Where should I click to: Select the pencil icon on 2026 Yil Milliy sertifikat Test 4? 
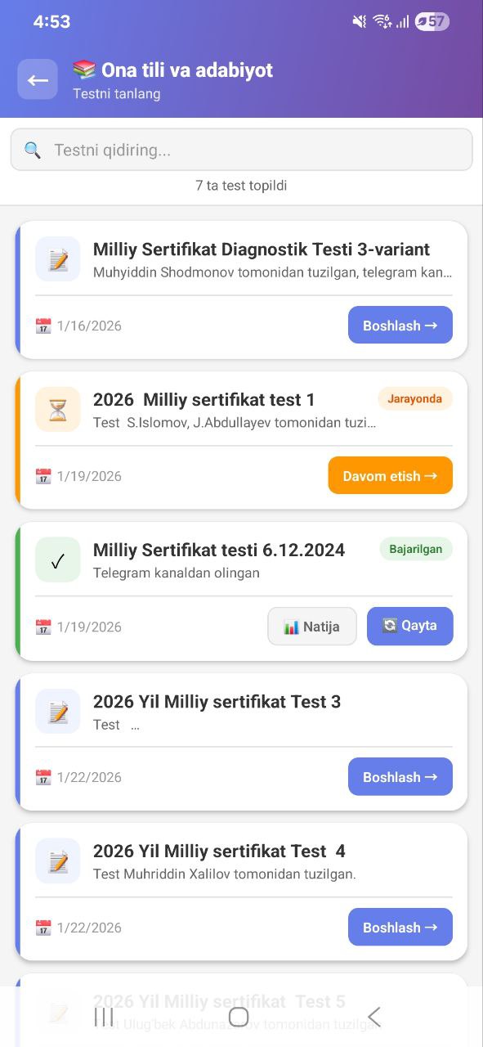(x=57, y=861)
